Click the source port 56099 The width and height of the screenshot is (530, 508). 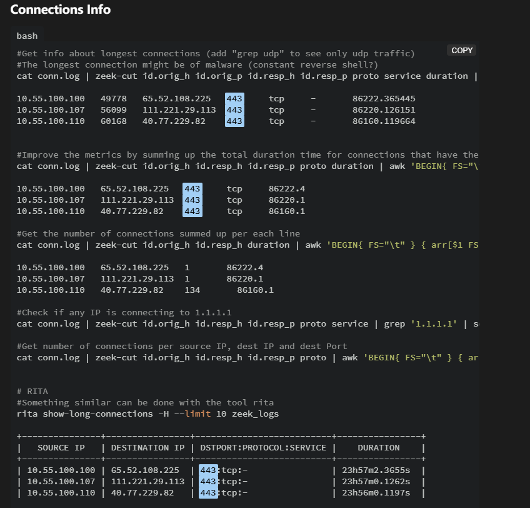coord(114,110)
